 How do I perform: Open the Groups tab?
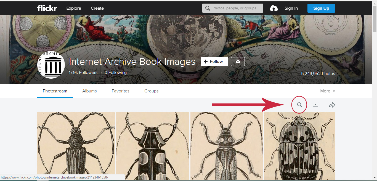point(151,91)
